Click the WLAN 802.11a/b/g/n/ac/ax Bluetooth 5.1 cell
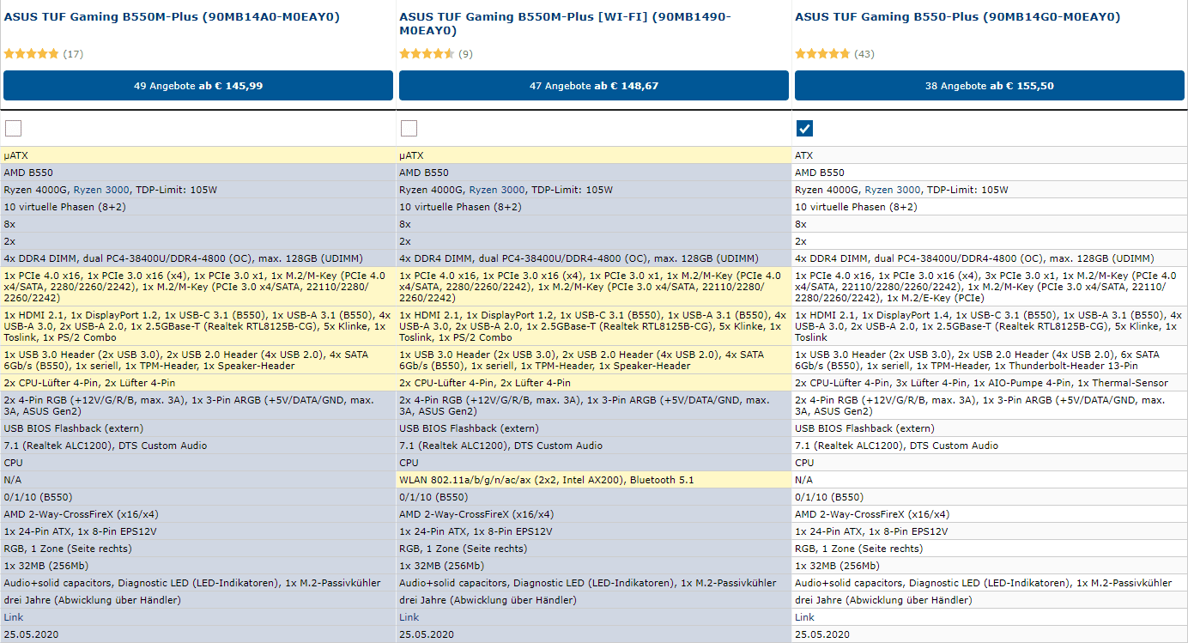Viewport: 1188px width, 643px height. pyautogui.click(x=594, y=480)
